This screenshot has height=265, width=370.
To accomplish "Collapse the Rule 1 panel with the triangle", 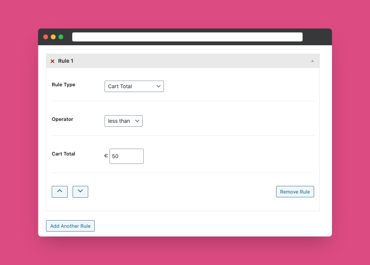I will click(x=312, y=61).
